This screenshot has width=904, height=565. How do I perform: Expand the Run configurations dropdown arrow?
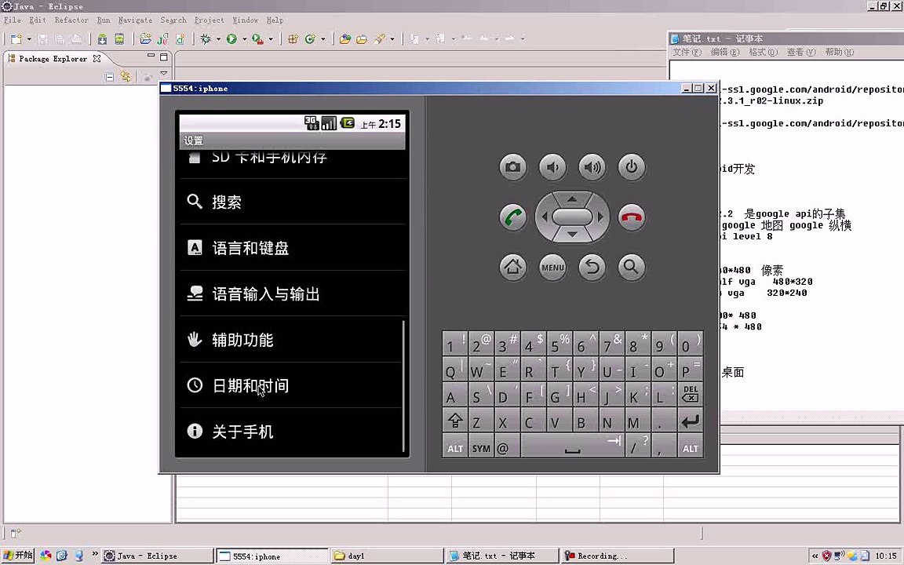point(245,39)
